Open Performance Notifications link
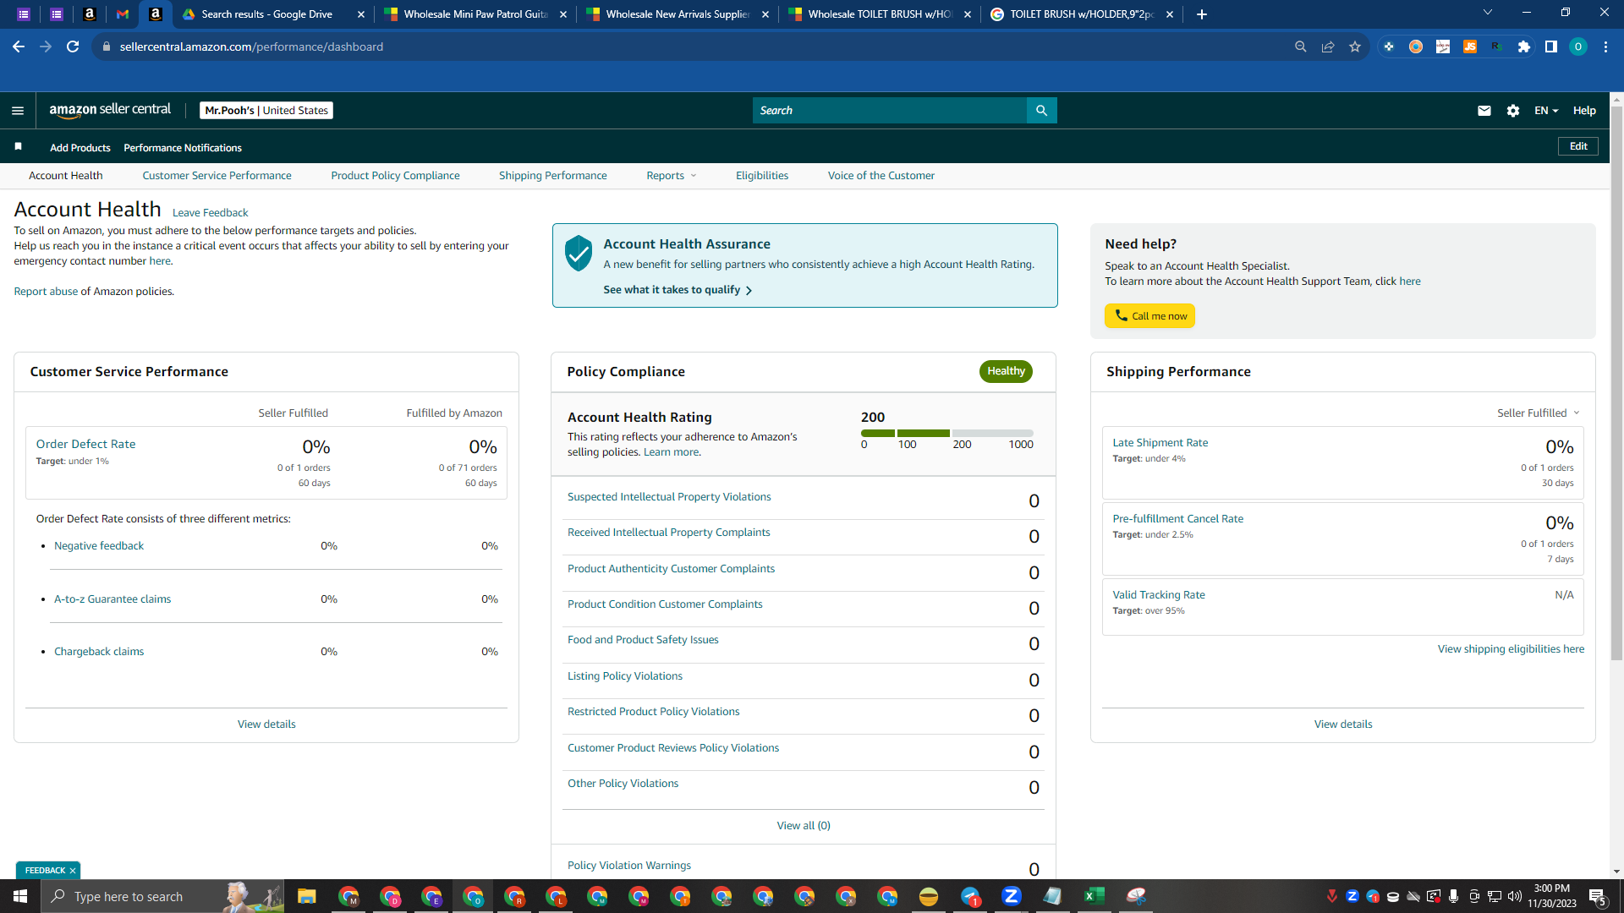The height and width of the screenshot is (913, 1624). pyautogui.click(x=183, y=148)
